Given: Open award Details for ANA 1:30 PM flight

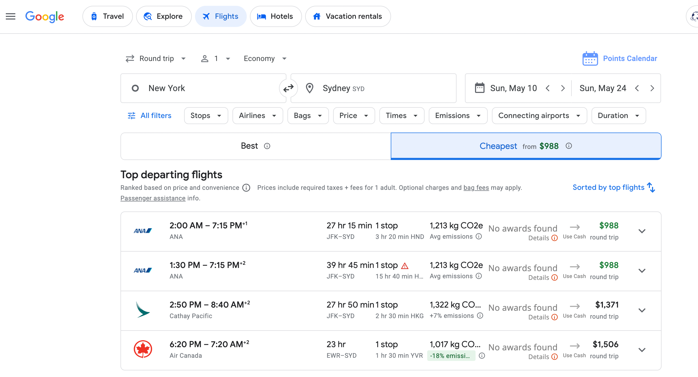Looking at the screenshot, I should (543, 278).
